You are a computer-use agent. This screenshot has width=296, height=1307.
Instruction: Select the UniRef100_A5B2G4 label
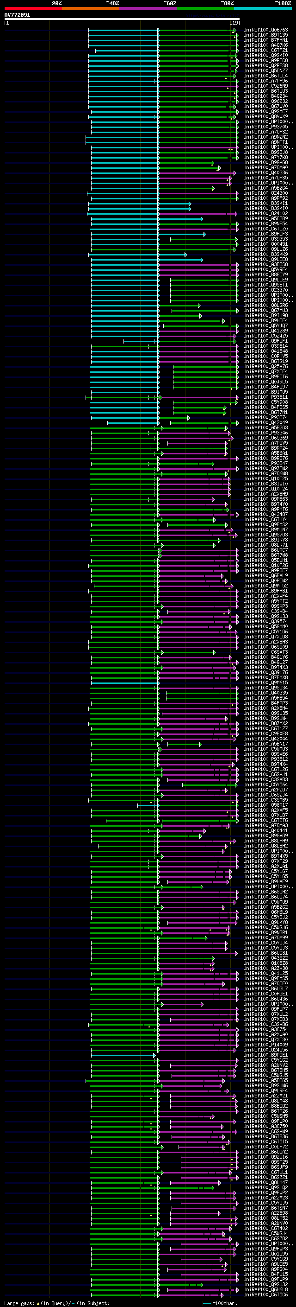click(265, 188)
